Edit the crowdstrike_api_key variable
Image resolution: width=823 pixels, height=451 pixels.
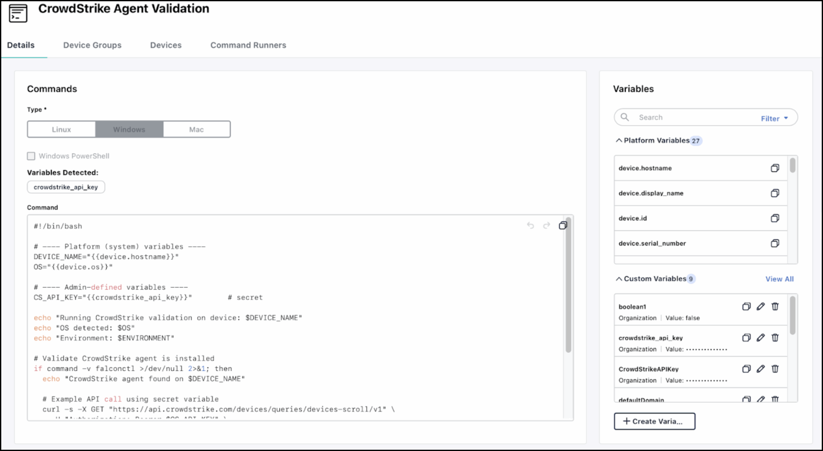(761, 338)
